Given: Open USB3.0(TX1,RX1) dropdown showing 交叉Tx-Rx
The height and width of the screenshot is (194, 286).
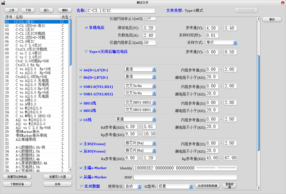Looking at the screenshot, I should pos(140,86).
